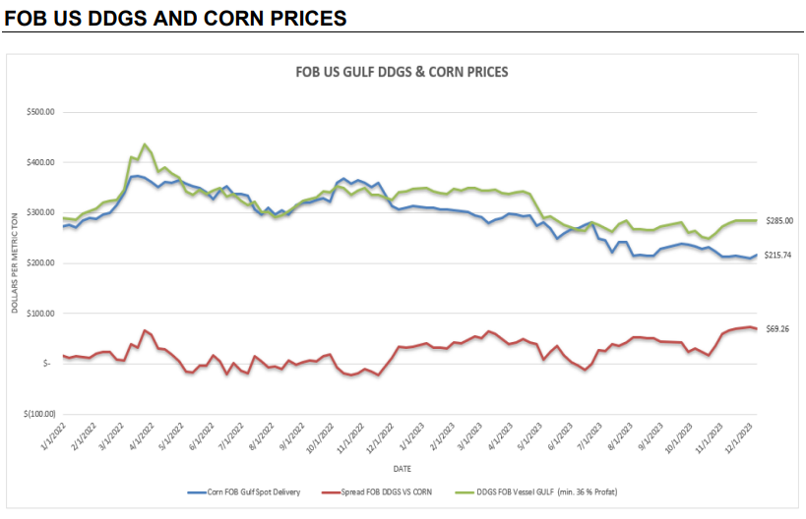
Task: Click the green DDGS FOB Vessel legend swatch
Action: 465,492
